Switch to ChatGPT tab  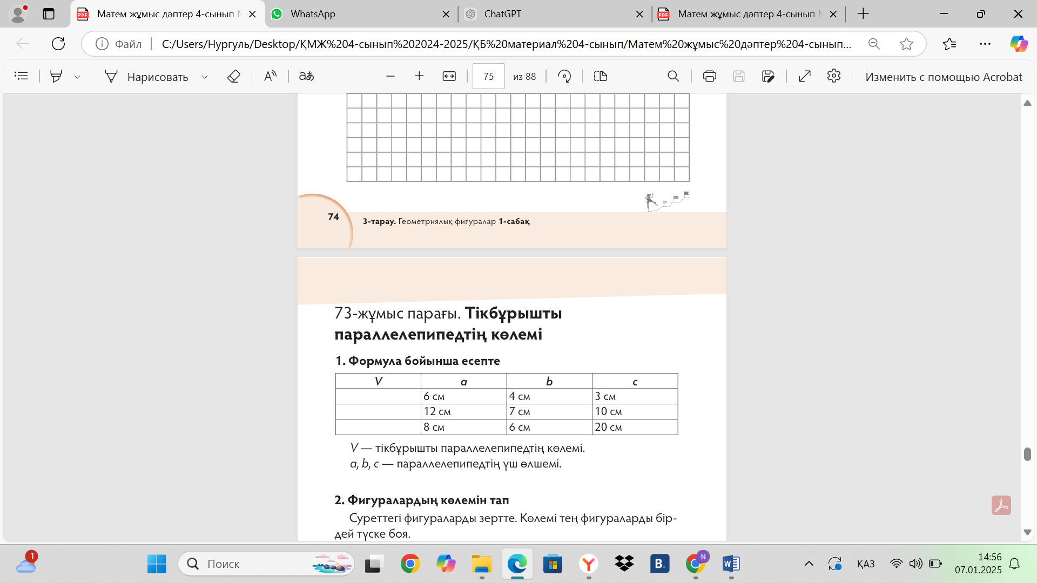pos(555,14)
